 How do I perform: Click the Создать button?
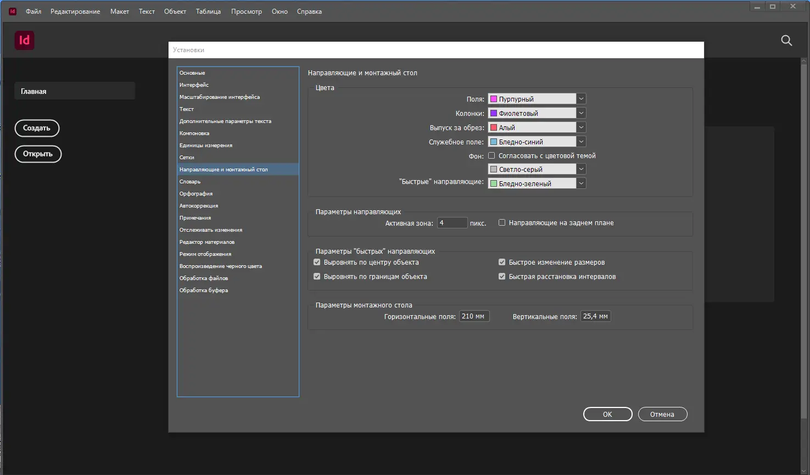[x=37, y=128]
